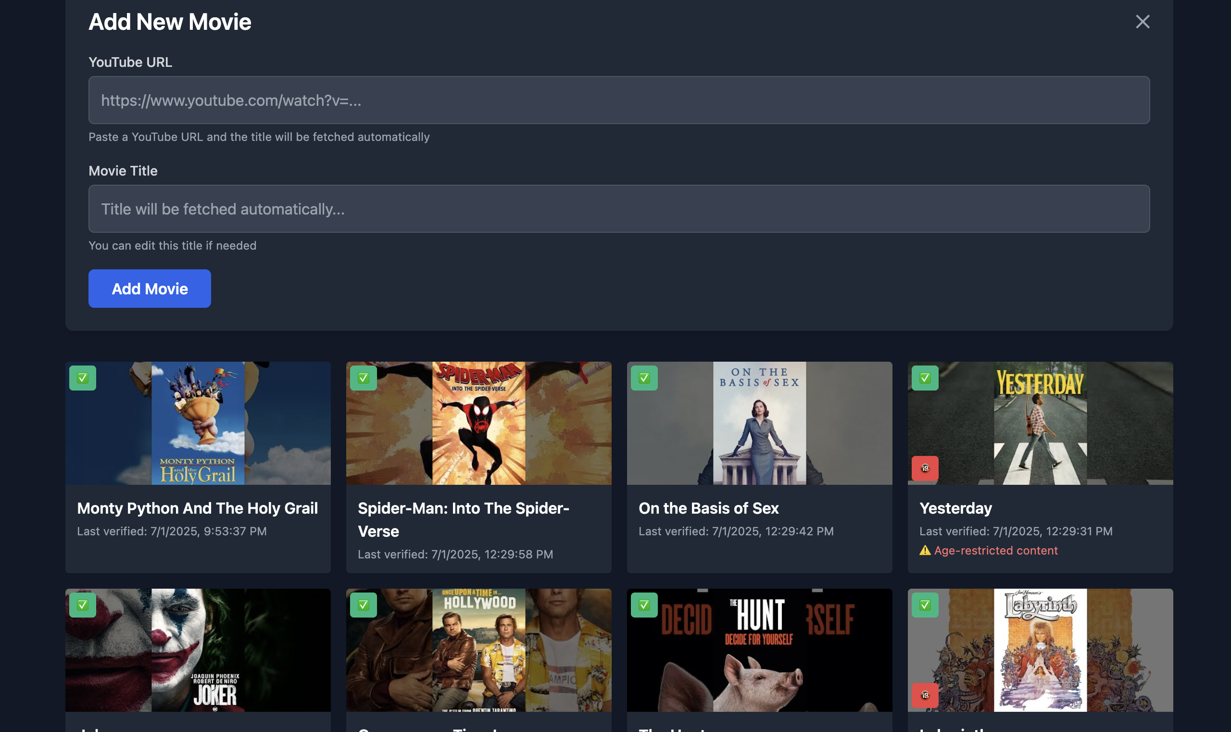
Task: Open The Hunt movie thumbnail
Action: 759,650
